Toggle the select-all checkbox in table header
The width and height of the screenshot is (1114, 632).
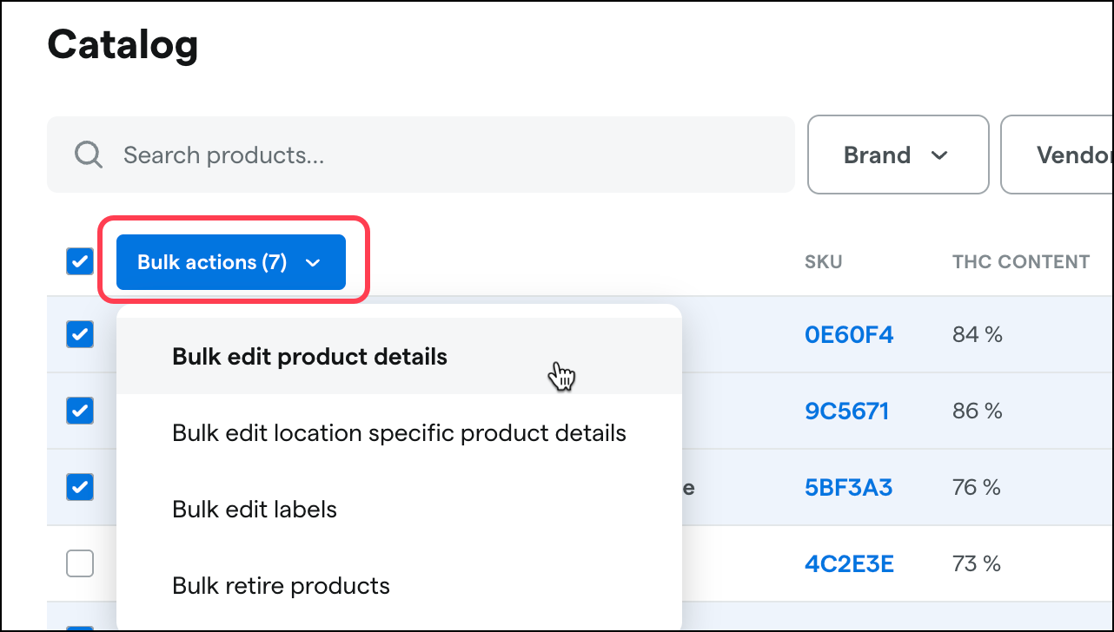[x=80, y=261]
